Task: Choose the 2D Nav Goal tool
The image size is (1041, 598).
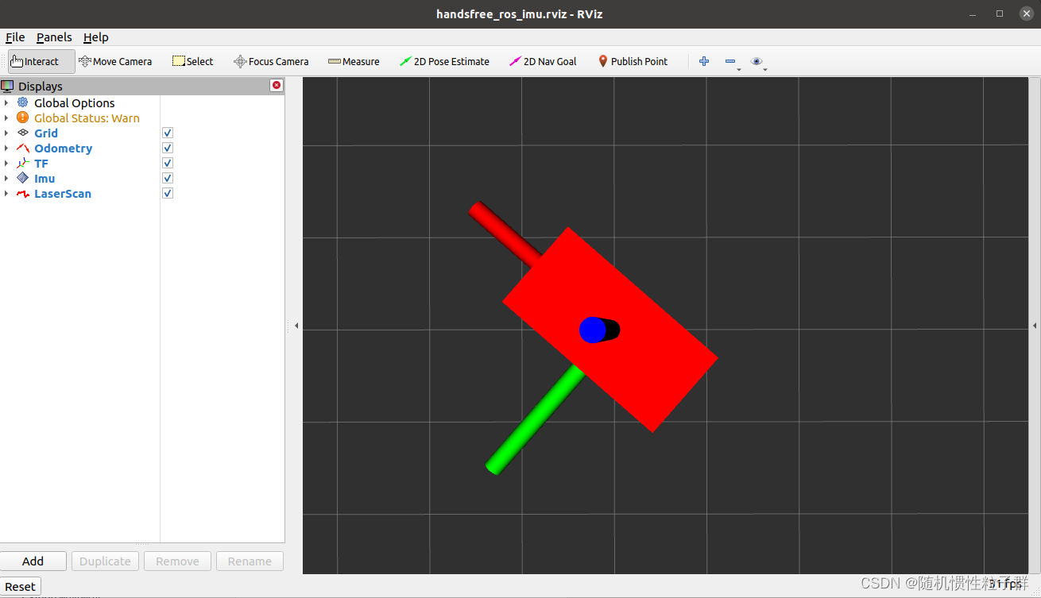Action: tap(543, 61)
